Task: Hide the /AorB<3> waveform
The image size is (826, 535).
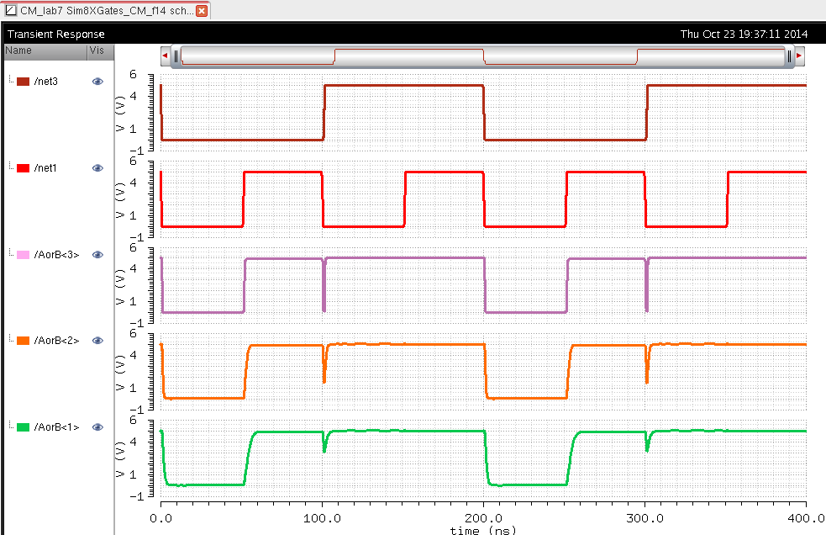Action: [x=97, y=254]
